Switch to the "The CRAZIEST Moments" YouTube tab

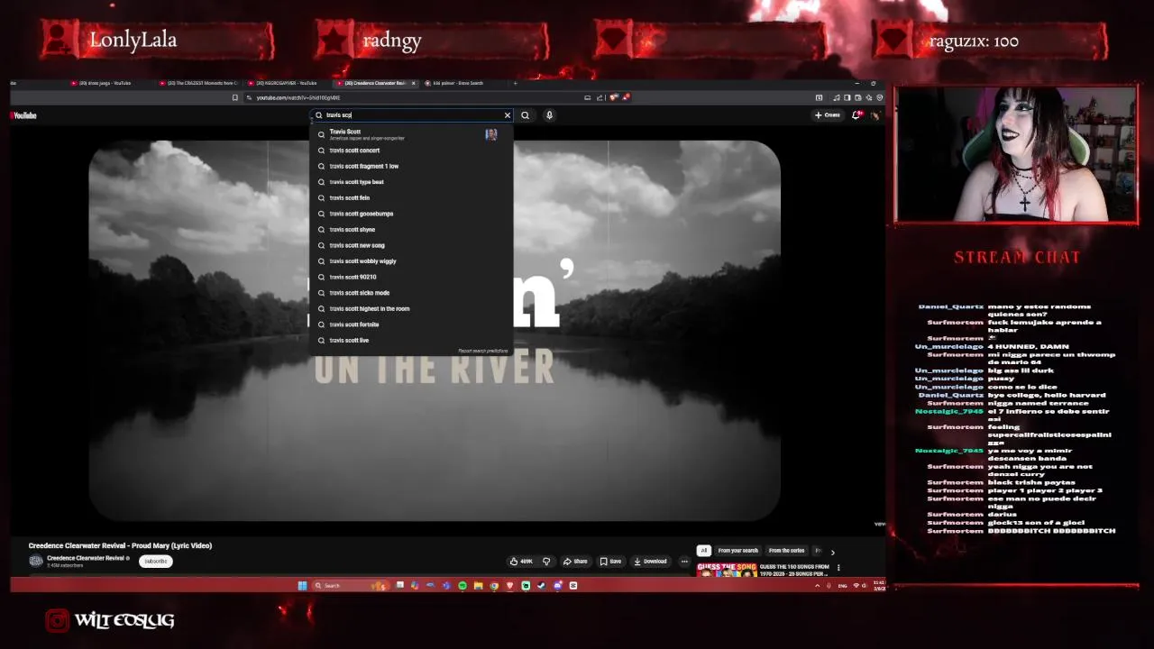[x=198, y=83]
